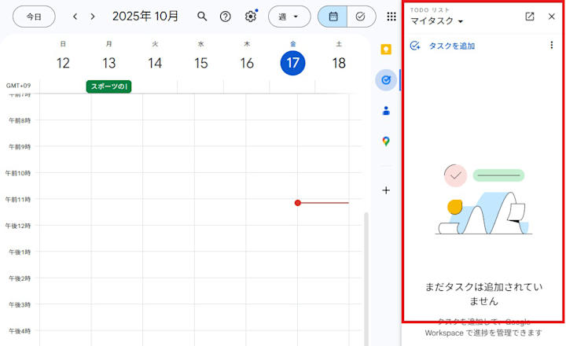Open Contacts in the side panel
The height and width of the screenshot is (346, 566).
[386, 111]
